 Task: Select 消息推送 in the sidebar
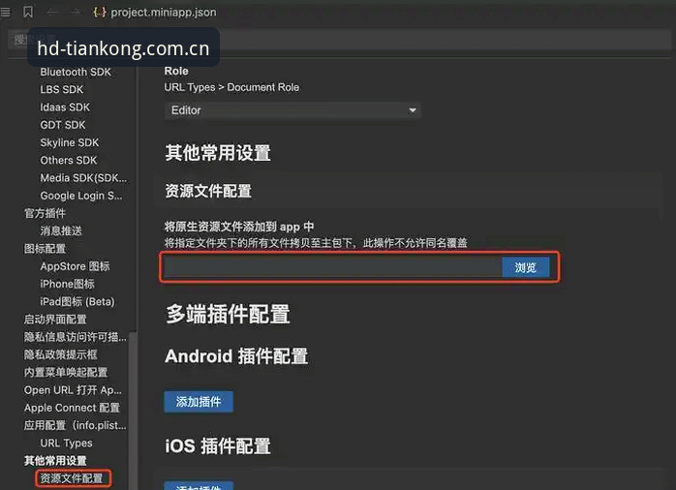[61, 231]
